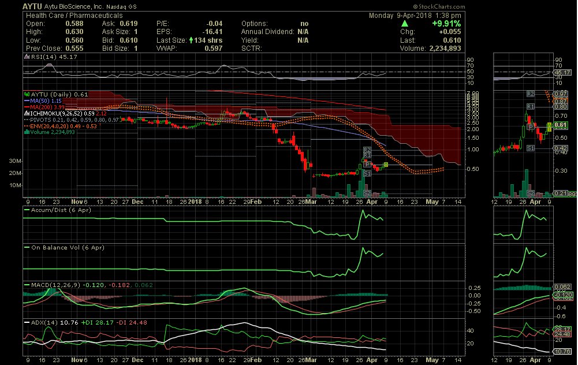The width and height of the screenshot is (578, 365).
Task: Click the EPS value -16.41
Action: pyautogui.click(x=212, y=32)
